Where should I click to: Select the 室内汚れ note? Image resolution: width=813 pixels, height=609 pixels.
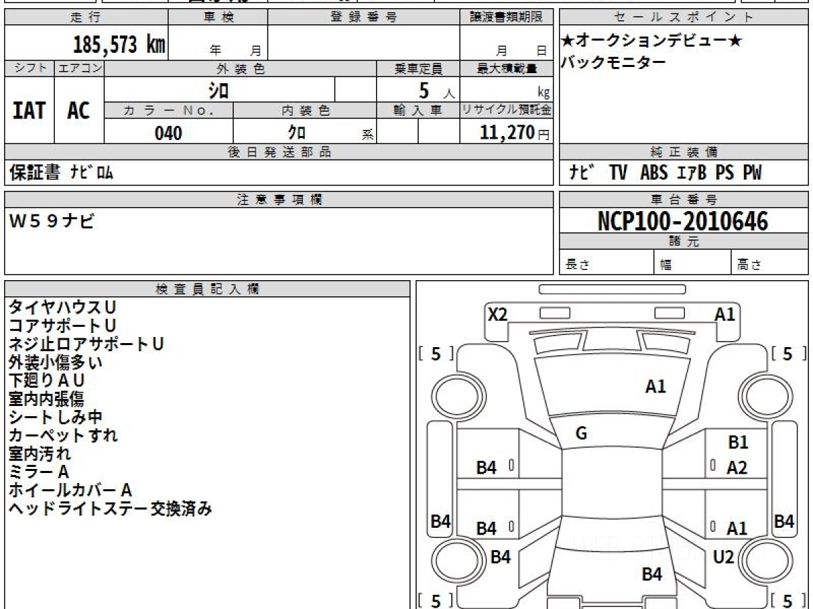point(39,453)
